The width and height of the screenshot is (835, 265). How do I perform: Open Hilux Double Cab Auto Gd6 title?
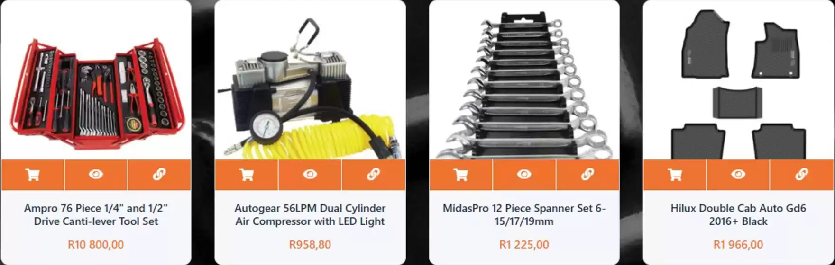click(x=738, y=214)
